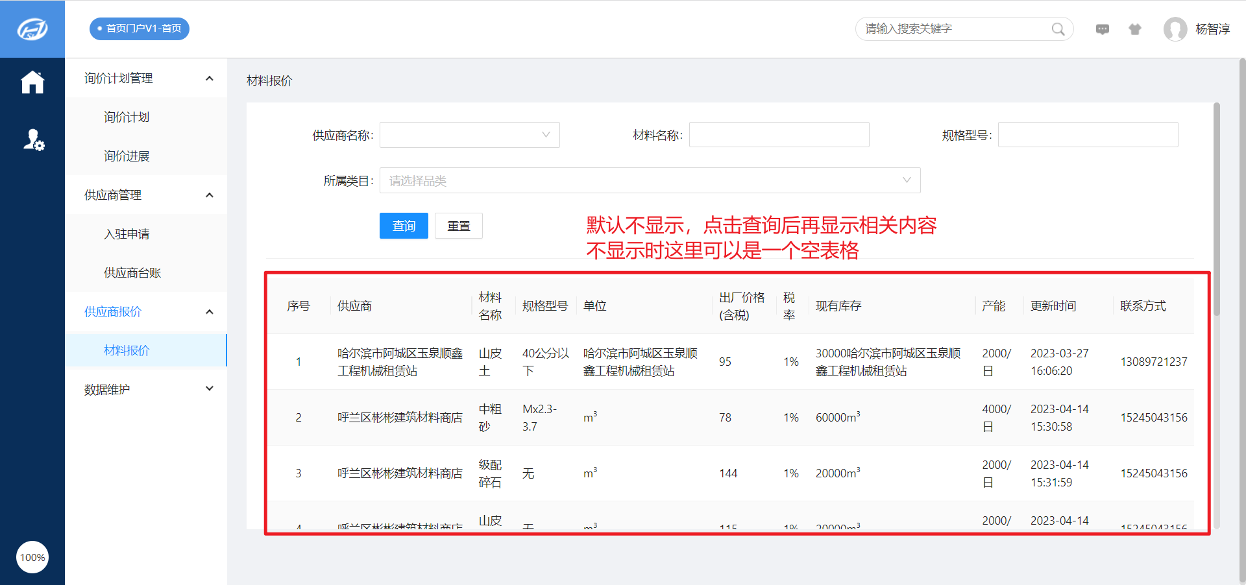Collapse the 询价计划管理 menu group
1246x585 pixels.
tap(146, 78)
